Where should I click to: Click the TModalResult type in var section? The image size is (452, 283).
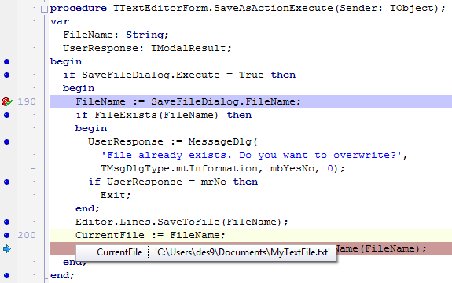tap(189, 48)
